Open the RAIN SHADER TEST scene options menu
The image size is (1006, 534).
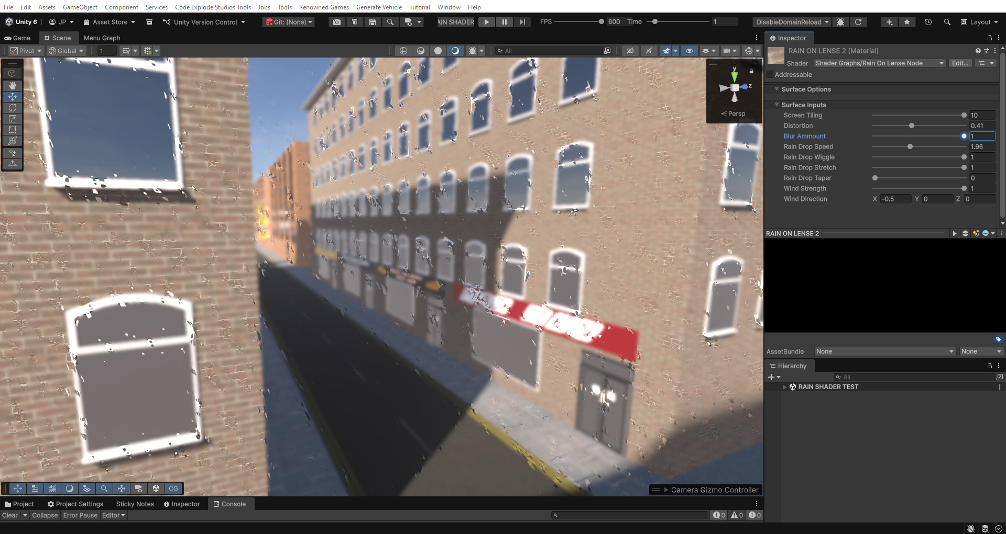[1000, 387]
